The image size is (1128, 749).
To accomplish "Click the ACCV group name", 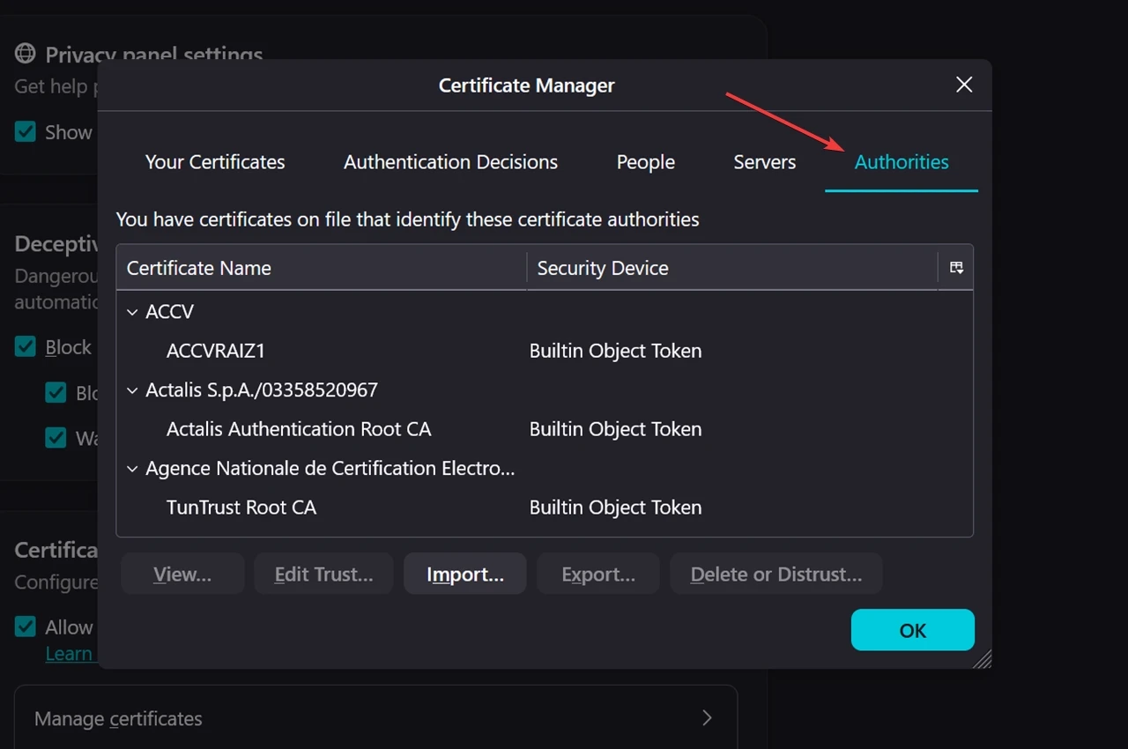I will pyautogui.click(x=169, y=312).
